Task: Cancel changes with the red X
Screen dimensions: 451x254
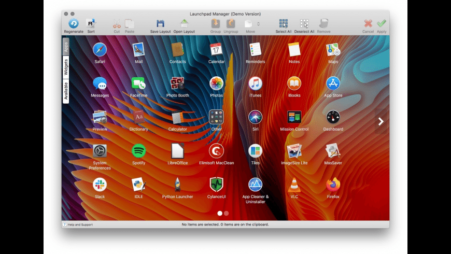Action: [x=368, y=24]
